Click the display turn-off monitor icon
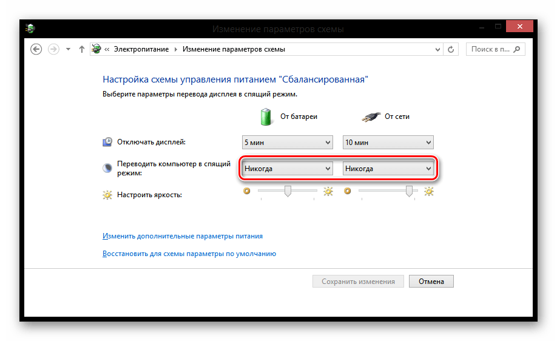 107,142
